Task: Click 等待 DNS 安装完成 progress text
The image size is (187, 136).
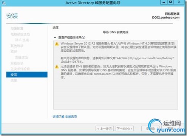Action: click(x=116, y=32)
